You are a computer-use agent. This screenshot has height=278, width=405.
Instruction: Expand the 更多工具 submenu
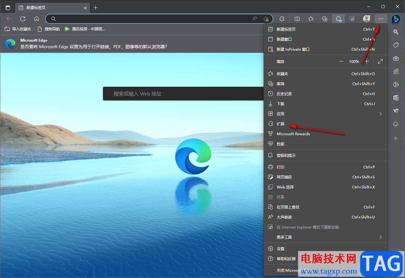pyautogui.click(x=326, y=237)
